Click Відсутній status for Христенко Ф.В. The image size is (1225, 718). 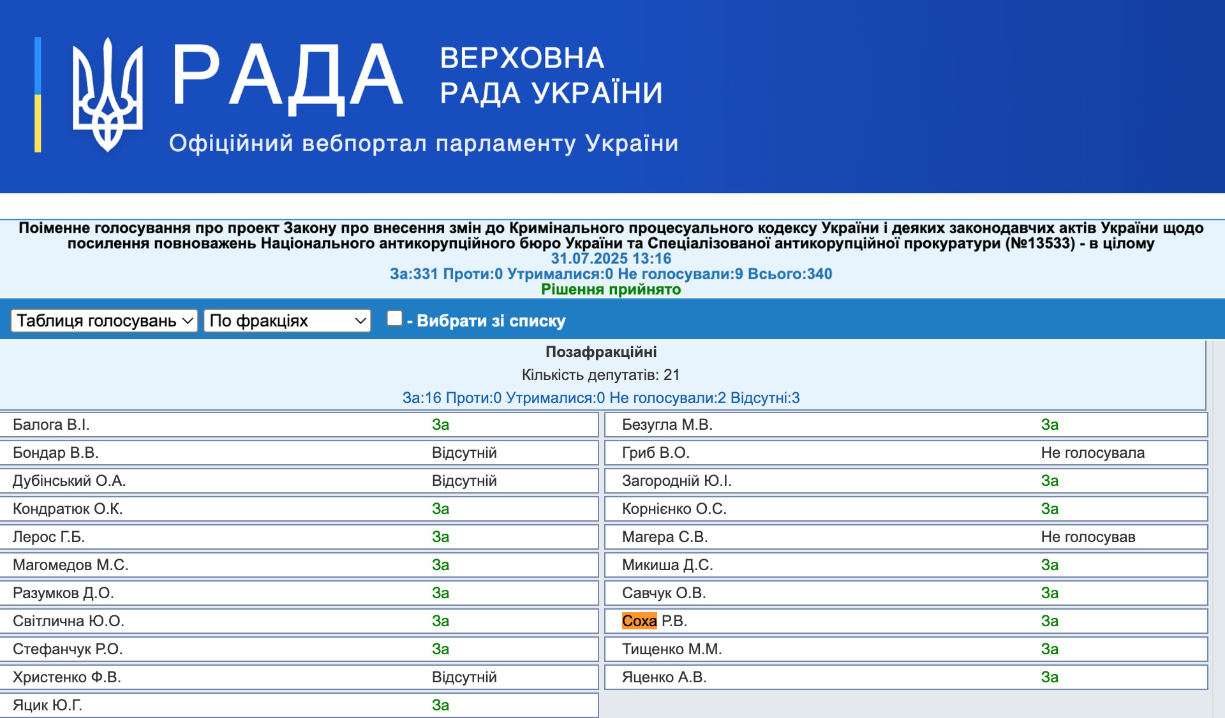[x=464, y=677]
